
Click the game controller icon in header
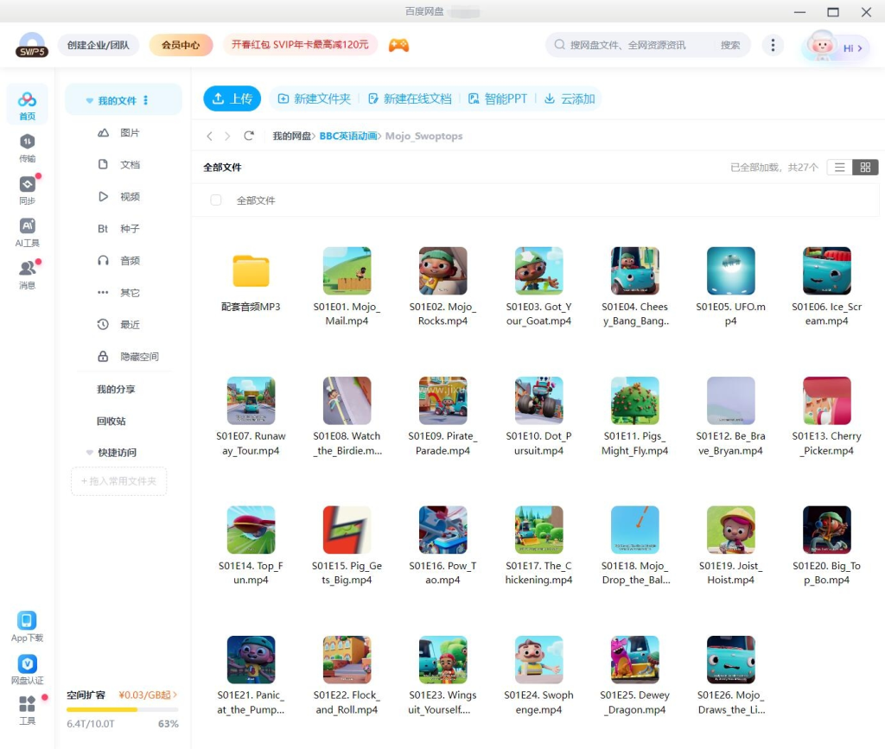pyautogui.click(x=398, y=45)
